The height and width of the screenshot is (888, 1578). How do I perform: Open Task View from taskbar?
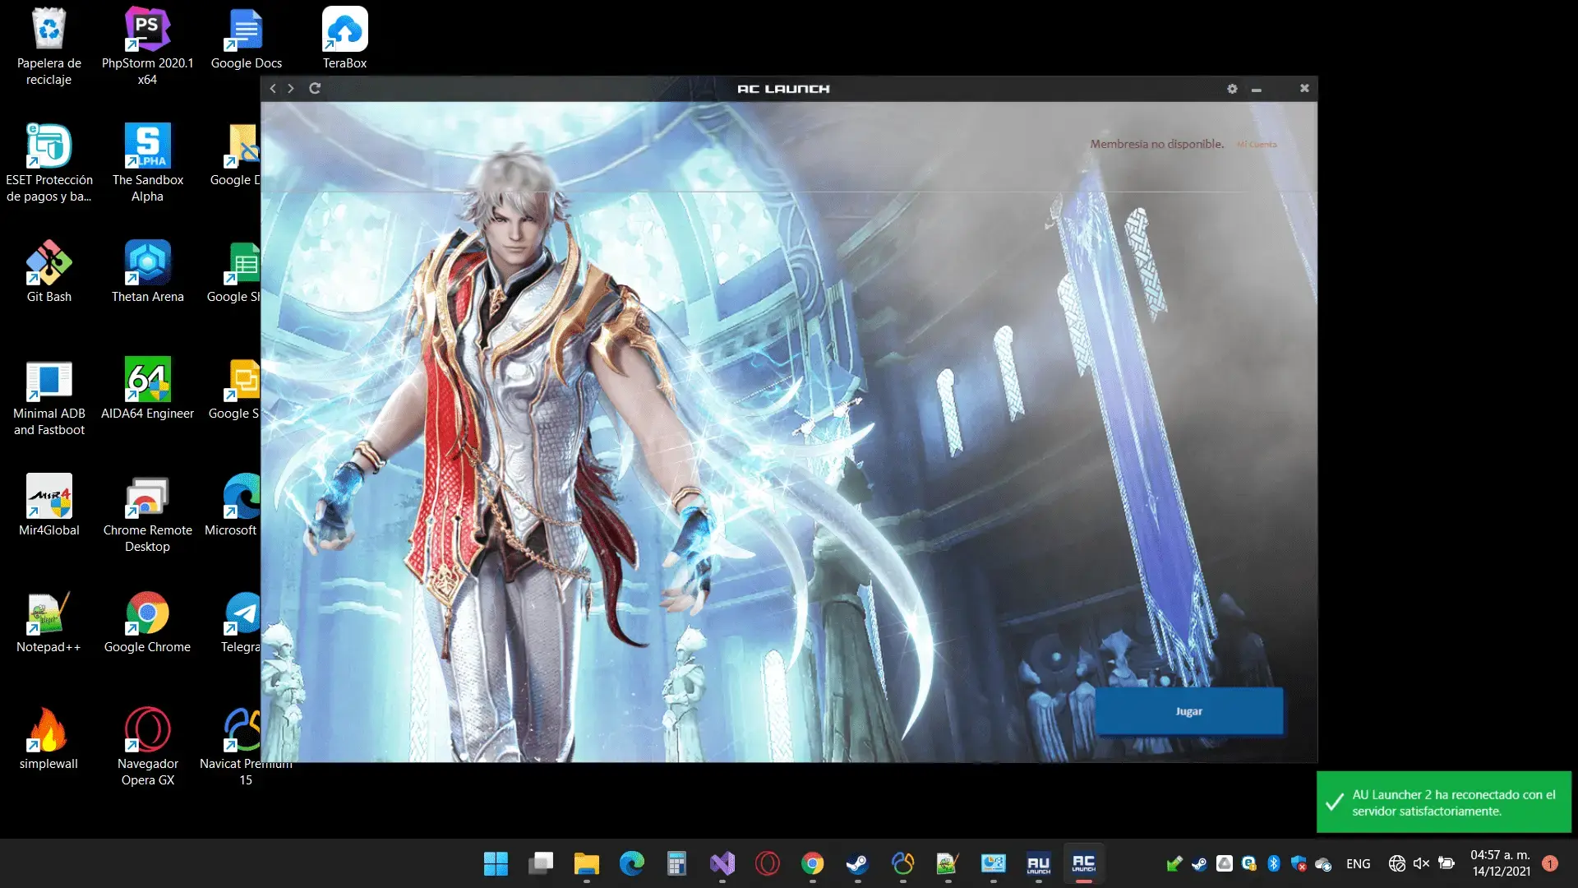pos(541,863)
